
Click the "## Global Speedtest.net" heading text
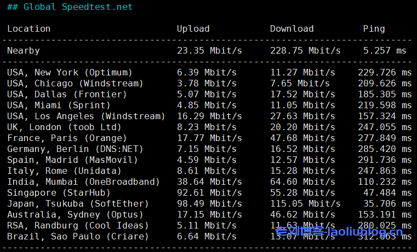70,7
